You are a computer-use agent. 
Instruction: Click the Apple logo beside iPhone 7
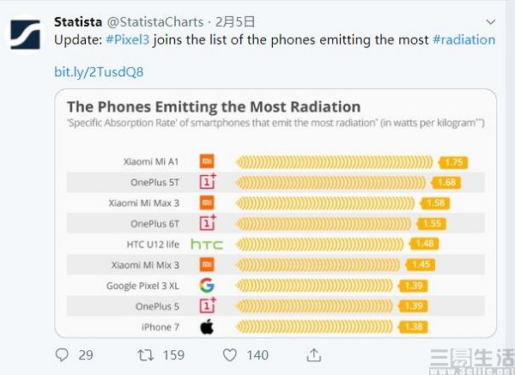click(x=207, y=326)
